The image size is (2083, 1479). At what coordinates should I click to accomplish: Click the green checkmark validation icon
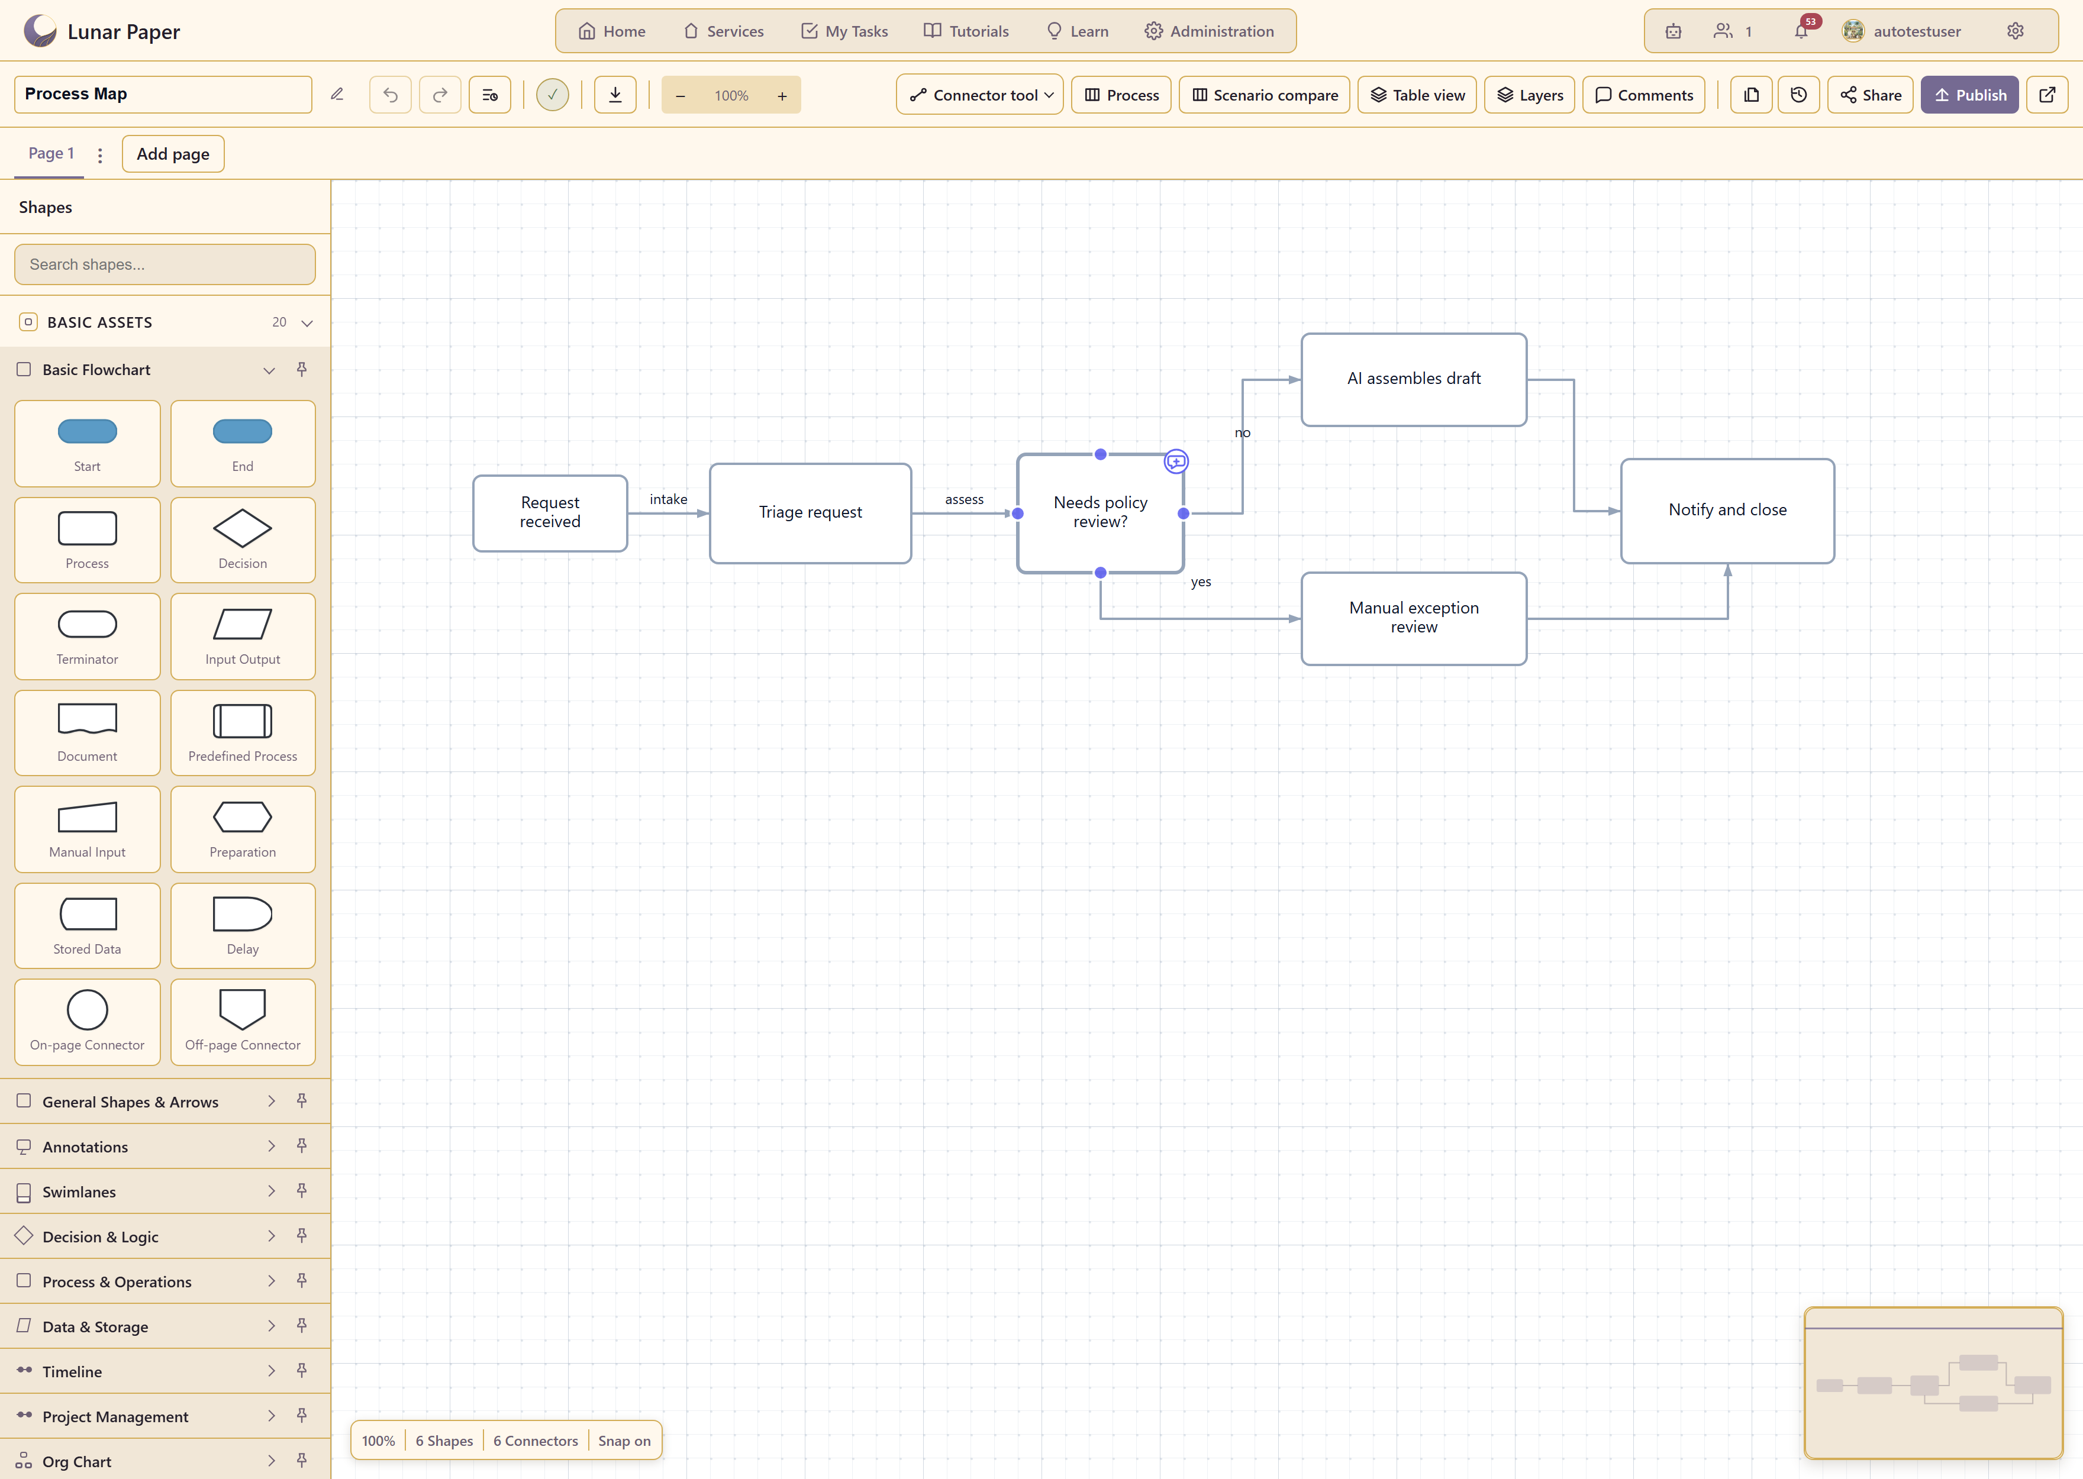[553, 95]
